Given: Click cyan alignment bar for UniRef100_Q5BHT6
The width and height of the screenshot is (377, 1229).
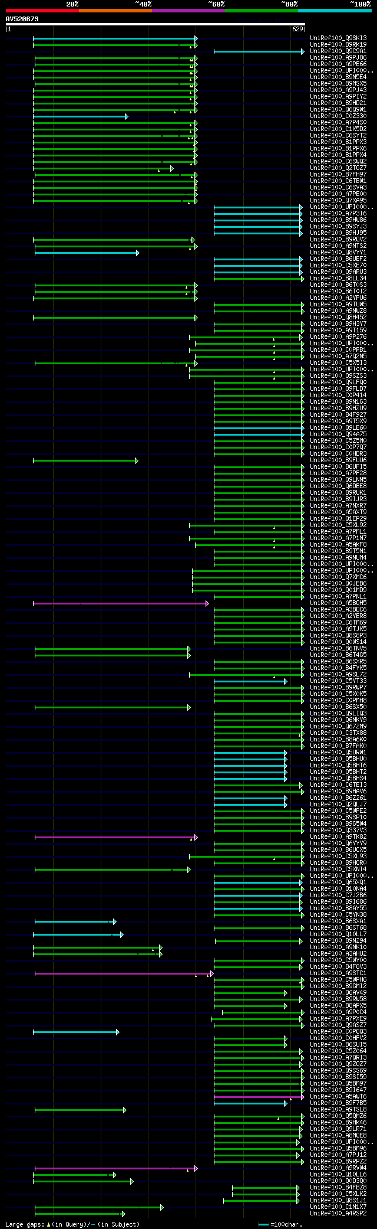Looking at the screenshot, I should coord(250,766).
